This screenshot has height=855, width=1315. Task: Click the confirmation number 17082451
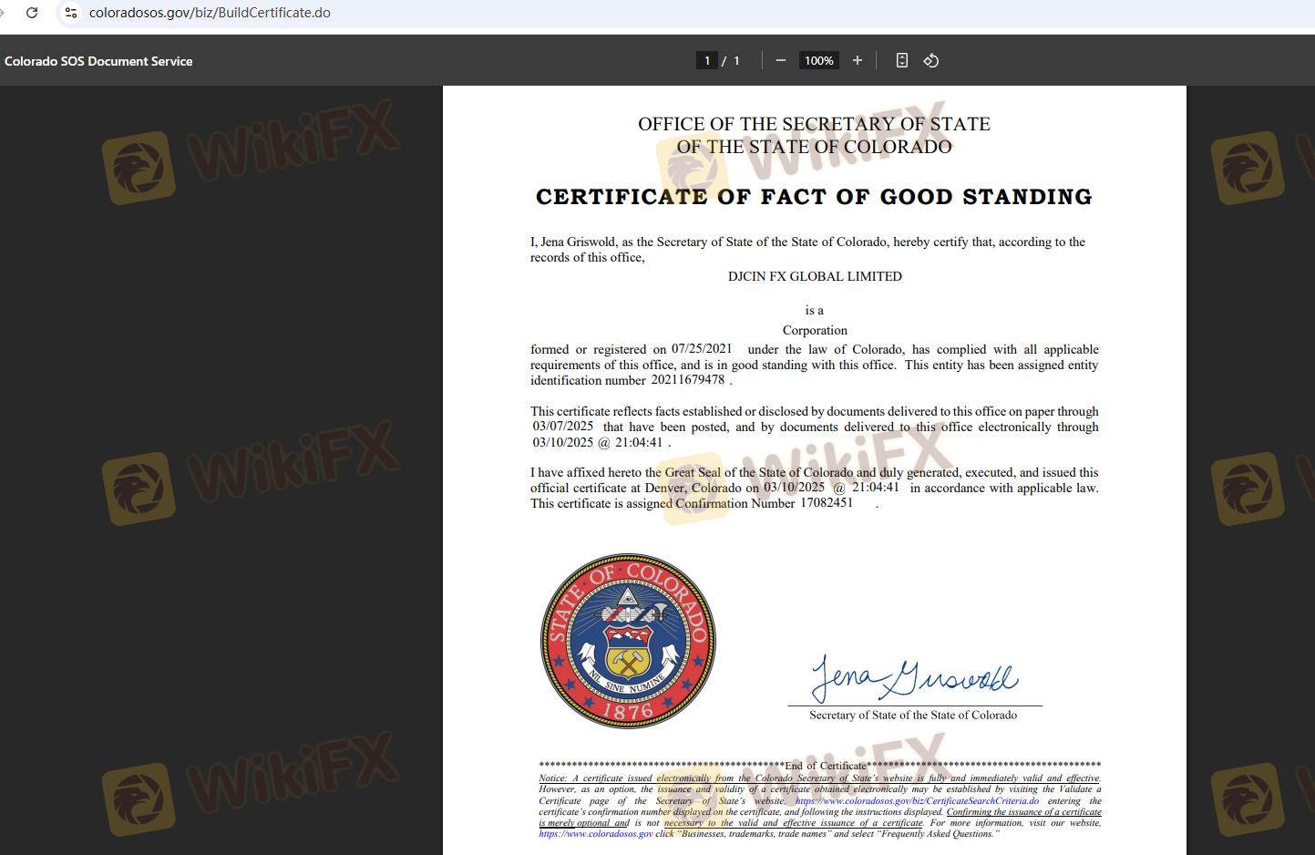826,503
